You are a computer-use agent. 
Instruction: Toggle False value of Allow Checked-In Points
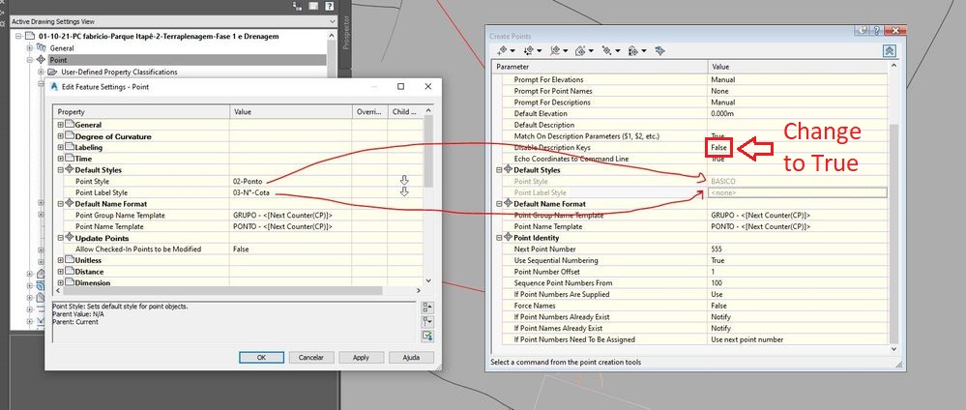241,249
